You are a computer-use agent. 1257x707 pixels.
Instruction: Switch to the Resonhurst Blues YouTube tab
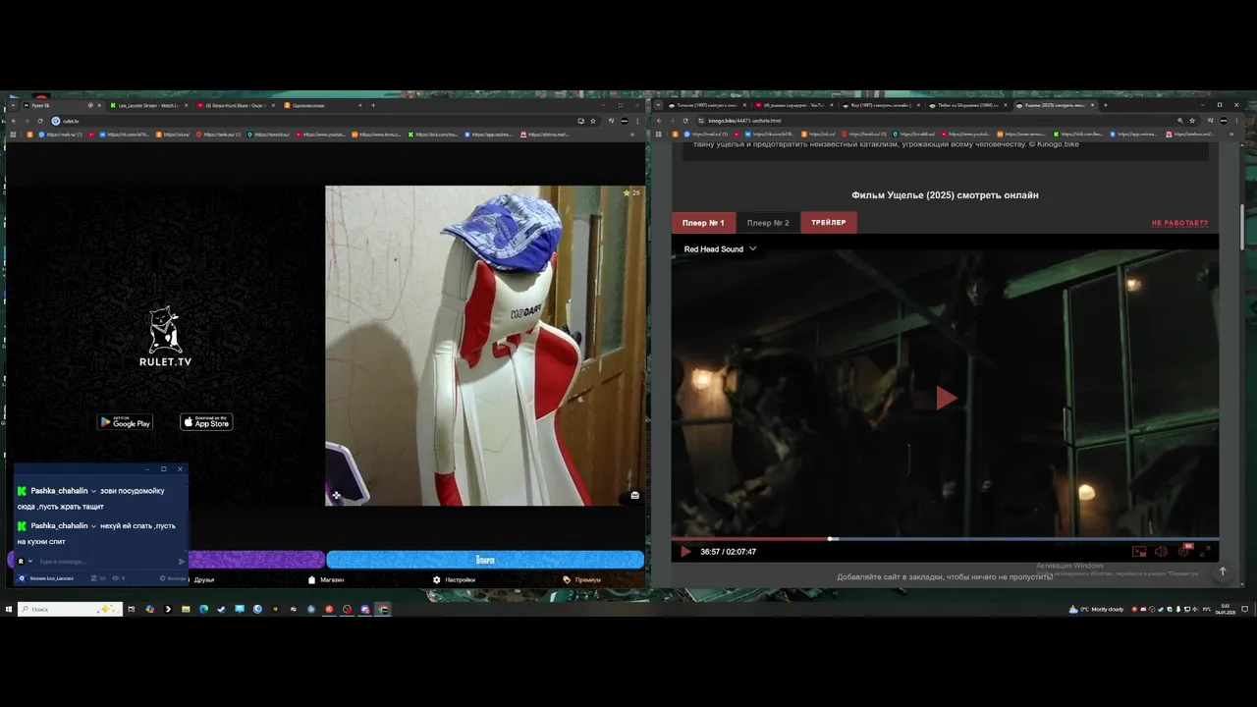click(x=237, y=105)
